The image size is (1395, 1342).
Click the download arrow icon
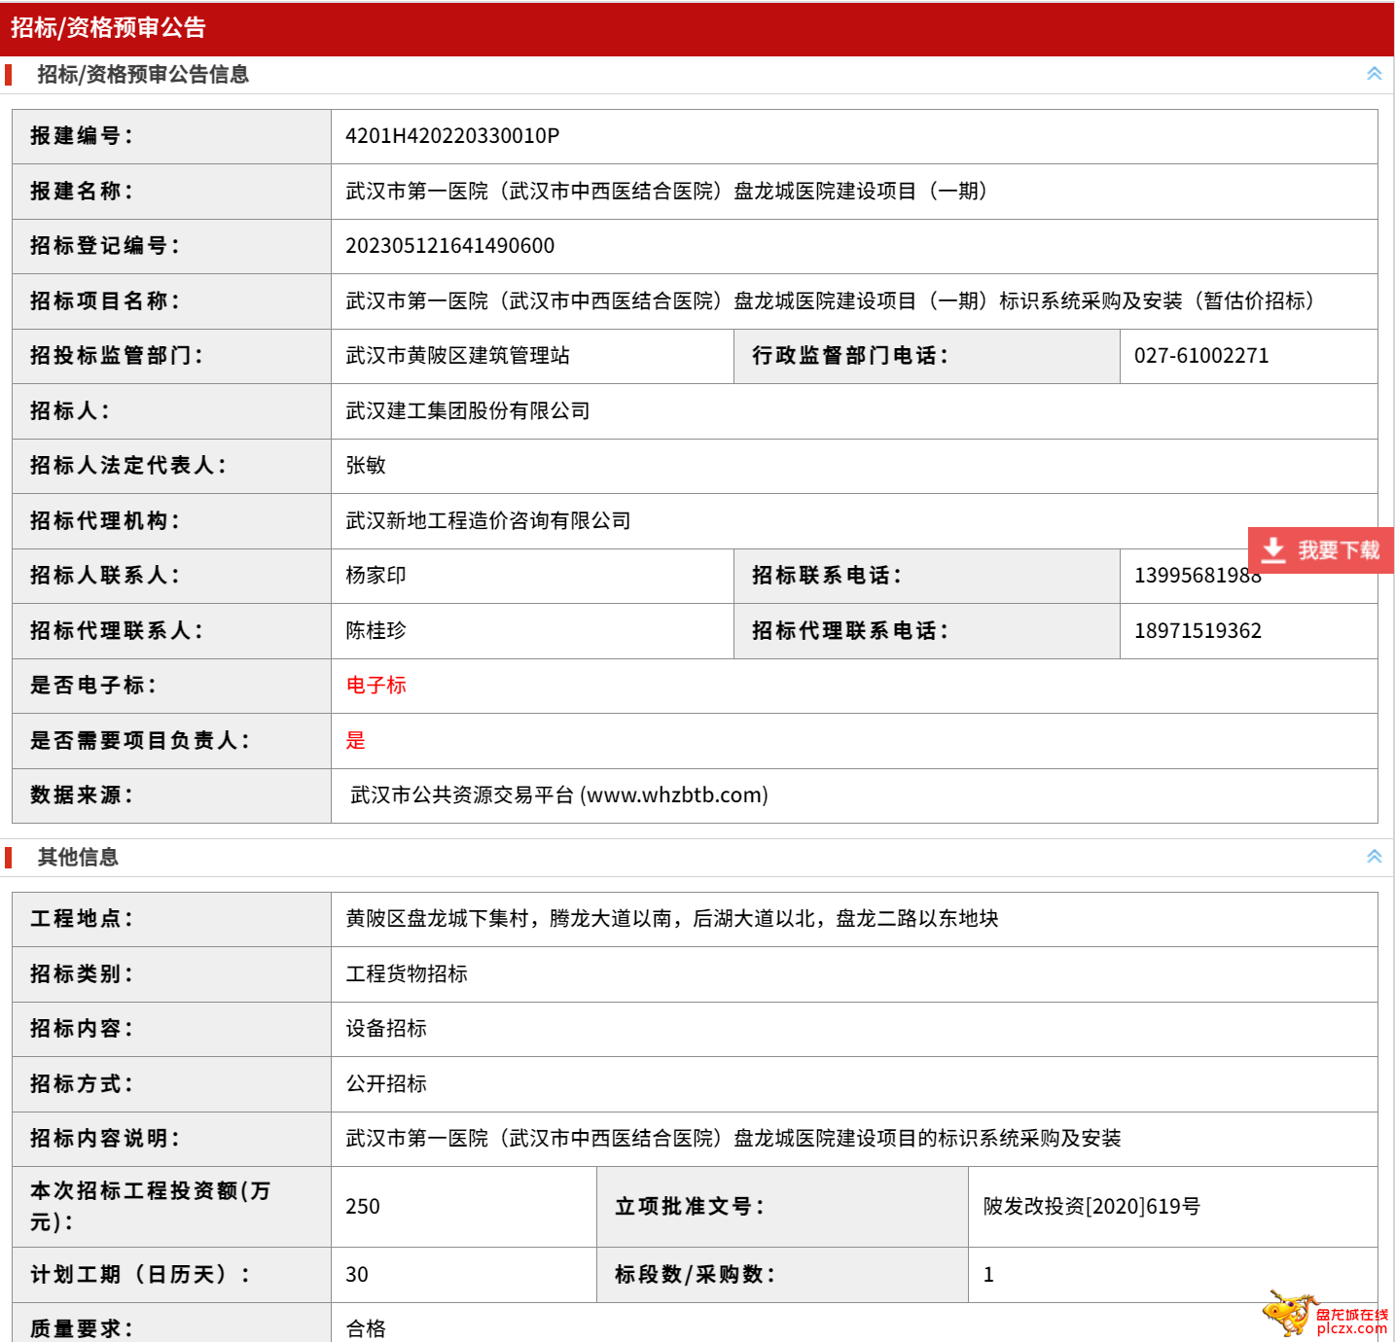tap(1273, 550)
